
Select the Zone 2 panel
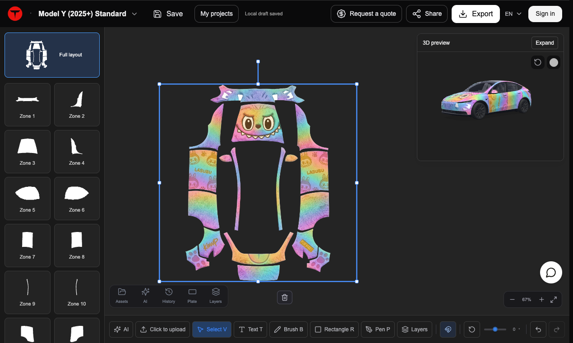coord(77,105)
